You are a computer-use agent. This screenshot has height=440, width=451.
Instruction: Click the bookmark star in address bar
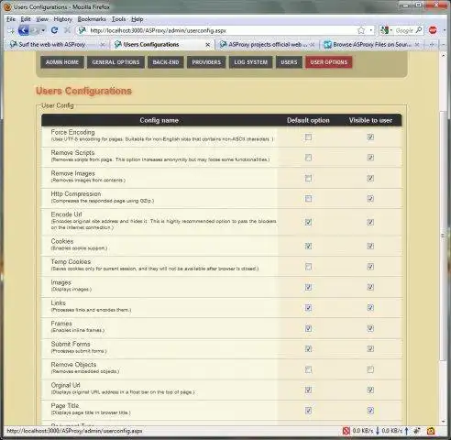click(361, 30)
